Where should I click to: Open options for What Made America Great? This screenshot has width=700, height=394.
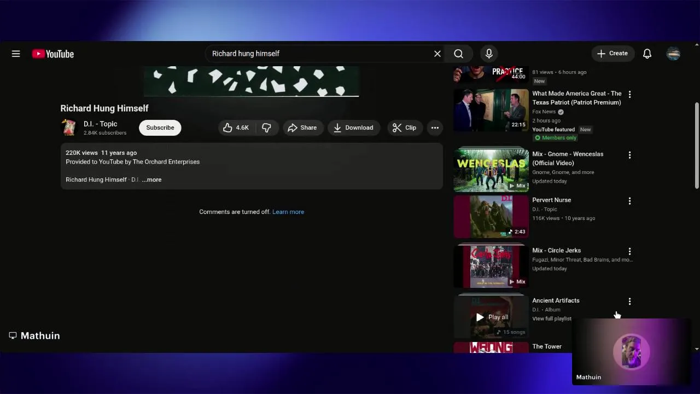point(629,95)
